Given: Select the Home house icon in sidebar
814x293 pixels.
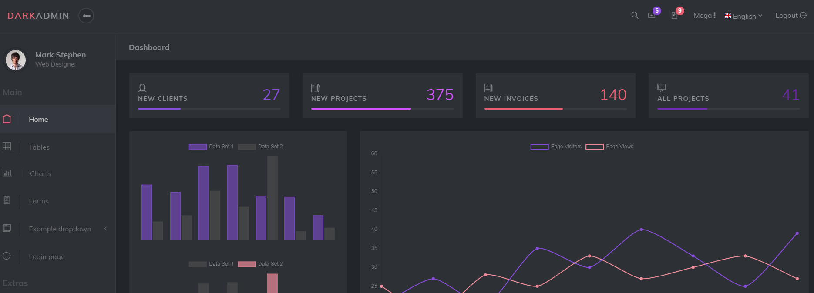Looking at the screenshot, I should tap(7, 119).
